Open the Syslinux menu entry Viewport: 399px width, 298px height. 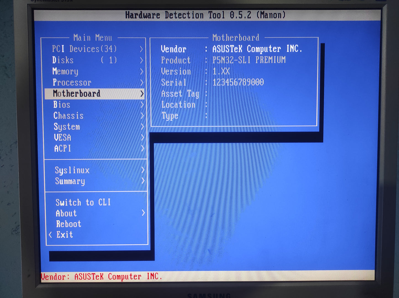click(72, 170)
